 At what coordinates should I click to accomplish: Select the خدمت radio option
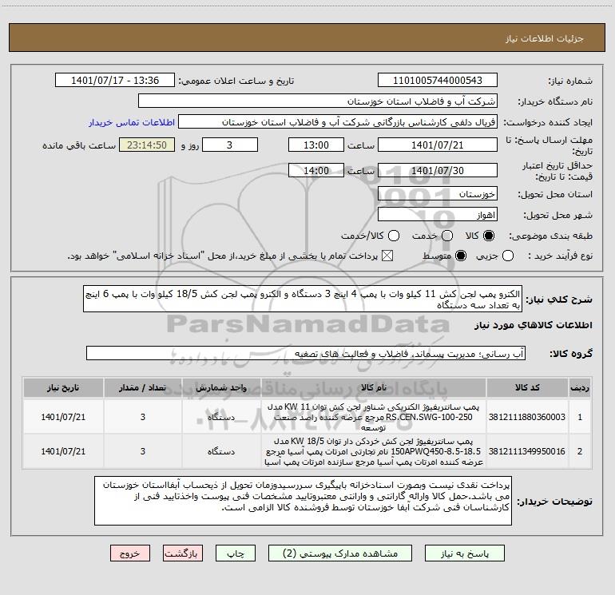[447, 236]
